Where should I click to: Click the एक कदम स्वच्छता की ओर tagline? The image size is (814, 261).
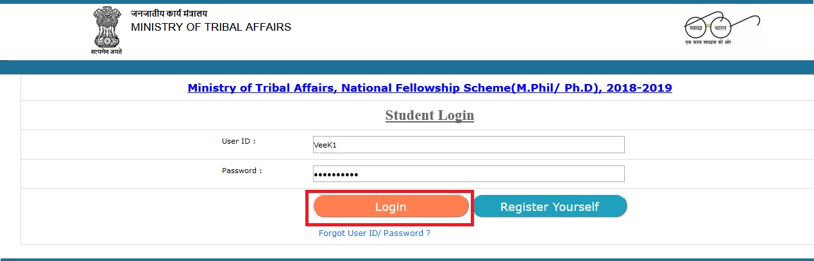[708, 42]
